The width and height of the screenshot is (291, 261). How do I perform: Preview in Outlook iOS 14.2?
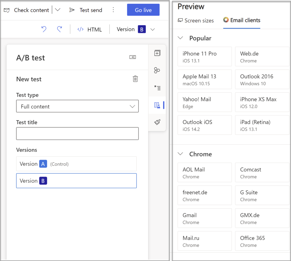click(205, 125)
